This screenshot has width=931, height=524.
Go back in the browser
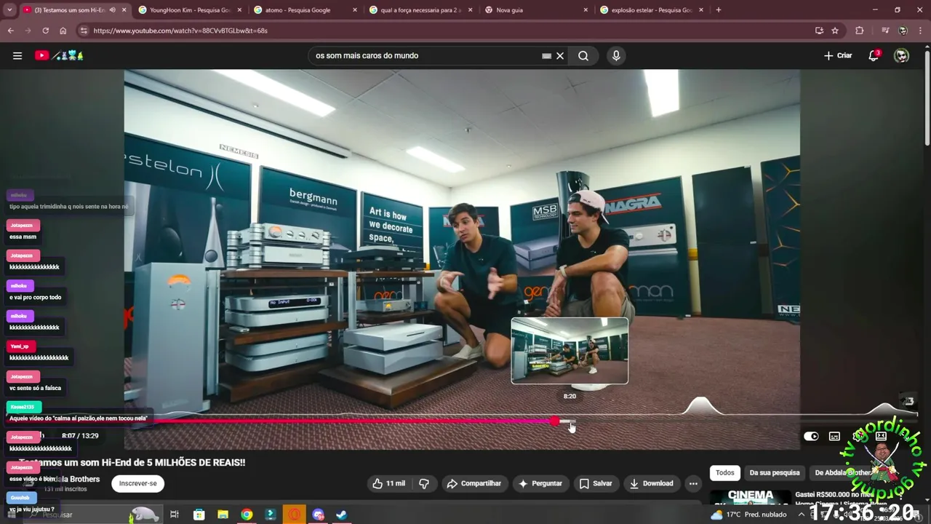[x=10, y=31]
